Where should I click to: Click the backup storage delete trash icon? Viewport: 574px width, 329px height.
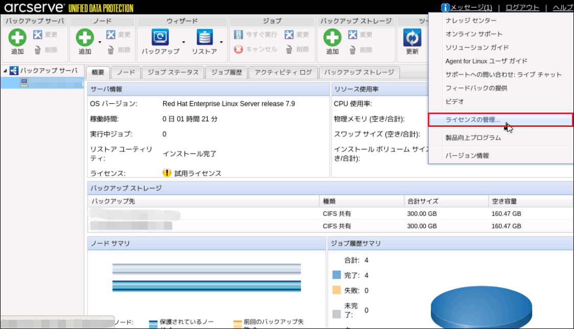pyautogui.click(x=353, y=50)
